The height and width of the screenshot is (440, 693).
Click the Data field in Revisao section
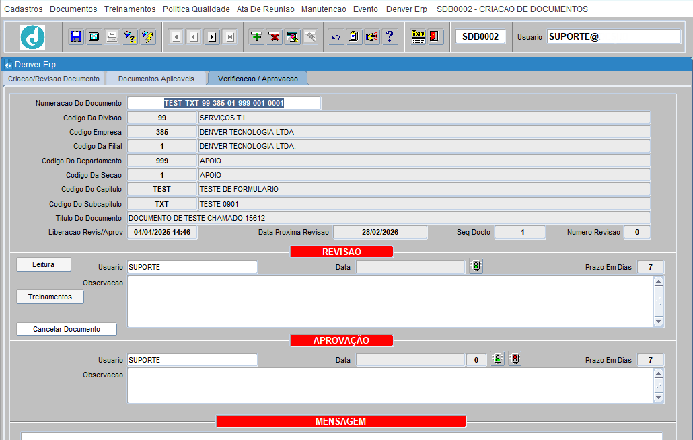[410, 267]
